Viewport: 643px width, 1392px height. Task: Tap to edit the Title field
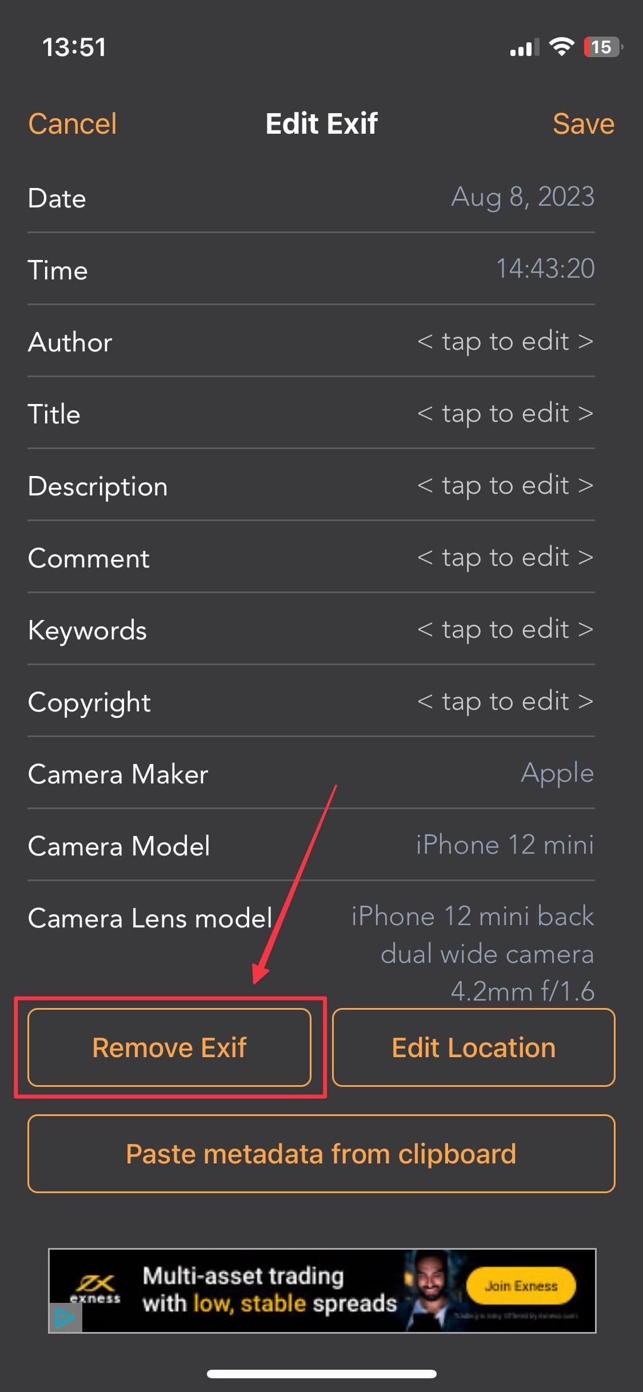coord(505,414)
